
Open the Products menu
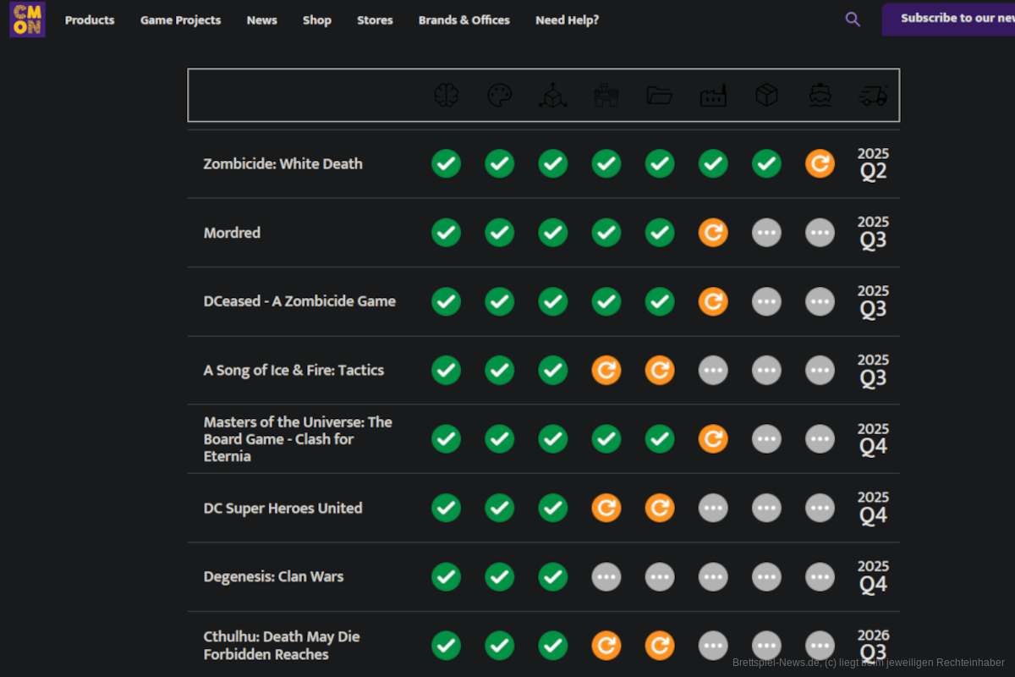pos(90,20)
